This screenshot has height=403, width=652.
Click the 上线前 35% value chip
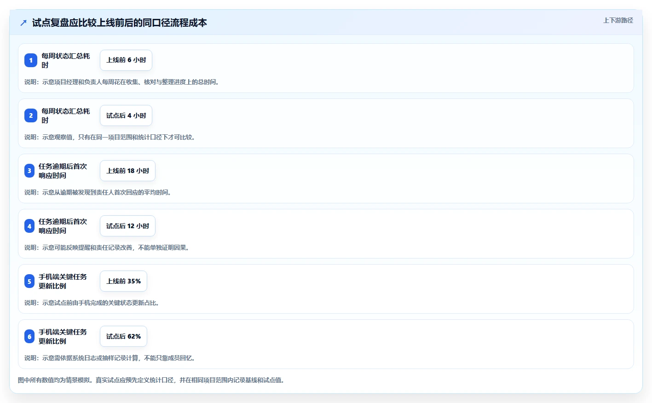pyautogui.click(x=123, y=281)
